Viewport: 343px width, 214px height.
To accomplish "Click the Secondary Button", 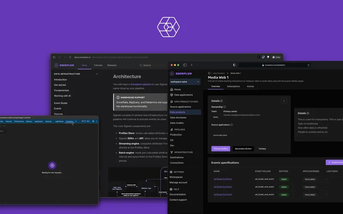I will point(243,149).
